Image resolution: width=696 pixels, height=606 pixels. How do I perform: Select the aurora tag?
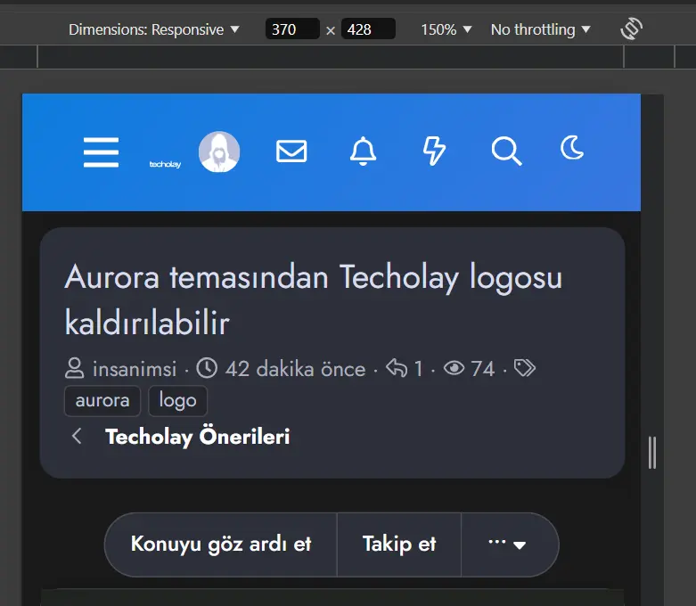tap(102, 401)
